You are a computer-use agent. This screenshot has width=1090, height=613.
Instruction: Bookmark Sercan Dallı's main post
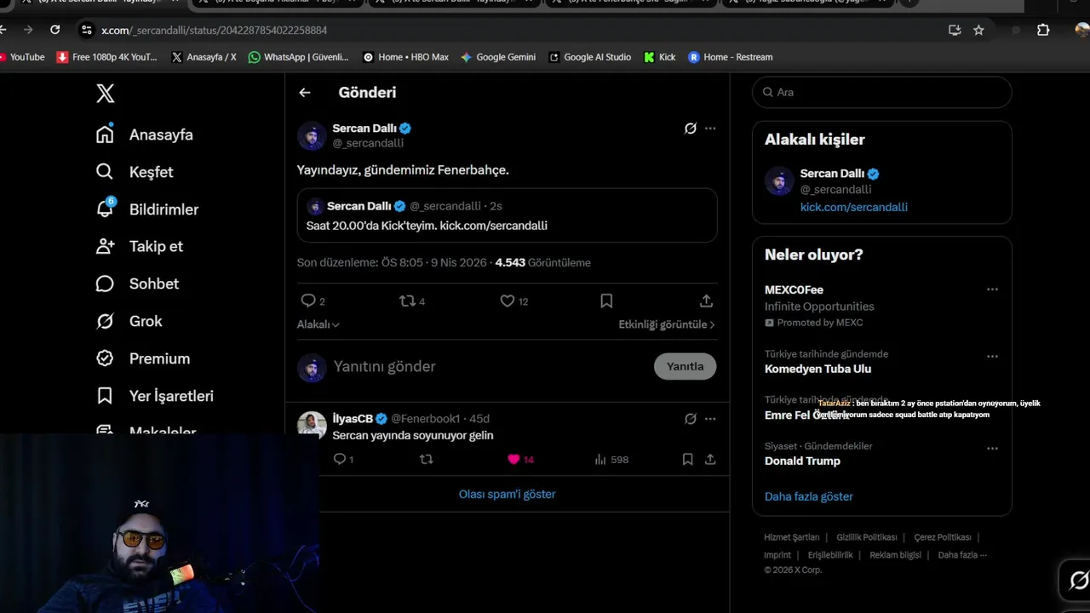tap(606, 301)
